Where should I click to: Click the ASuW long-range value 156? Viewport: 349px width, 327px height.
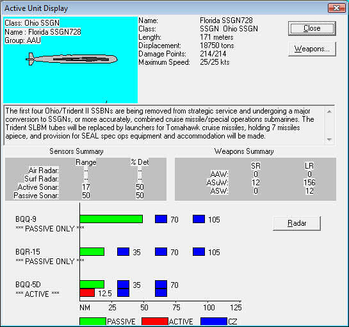tap(309, 183)
